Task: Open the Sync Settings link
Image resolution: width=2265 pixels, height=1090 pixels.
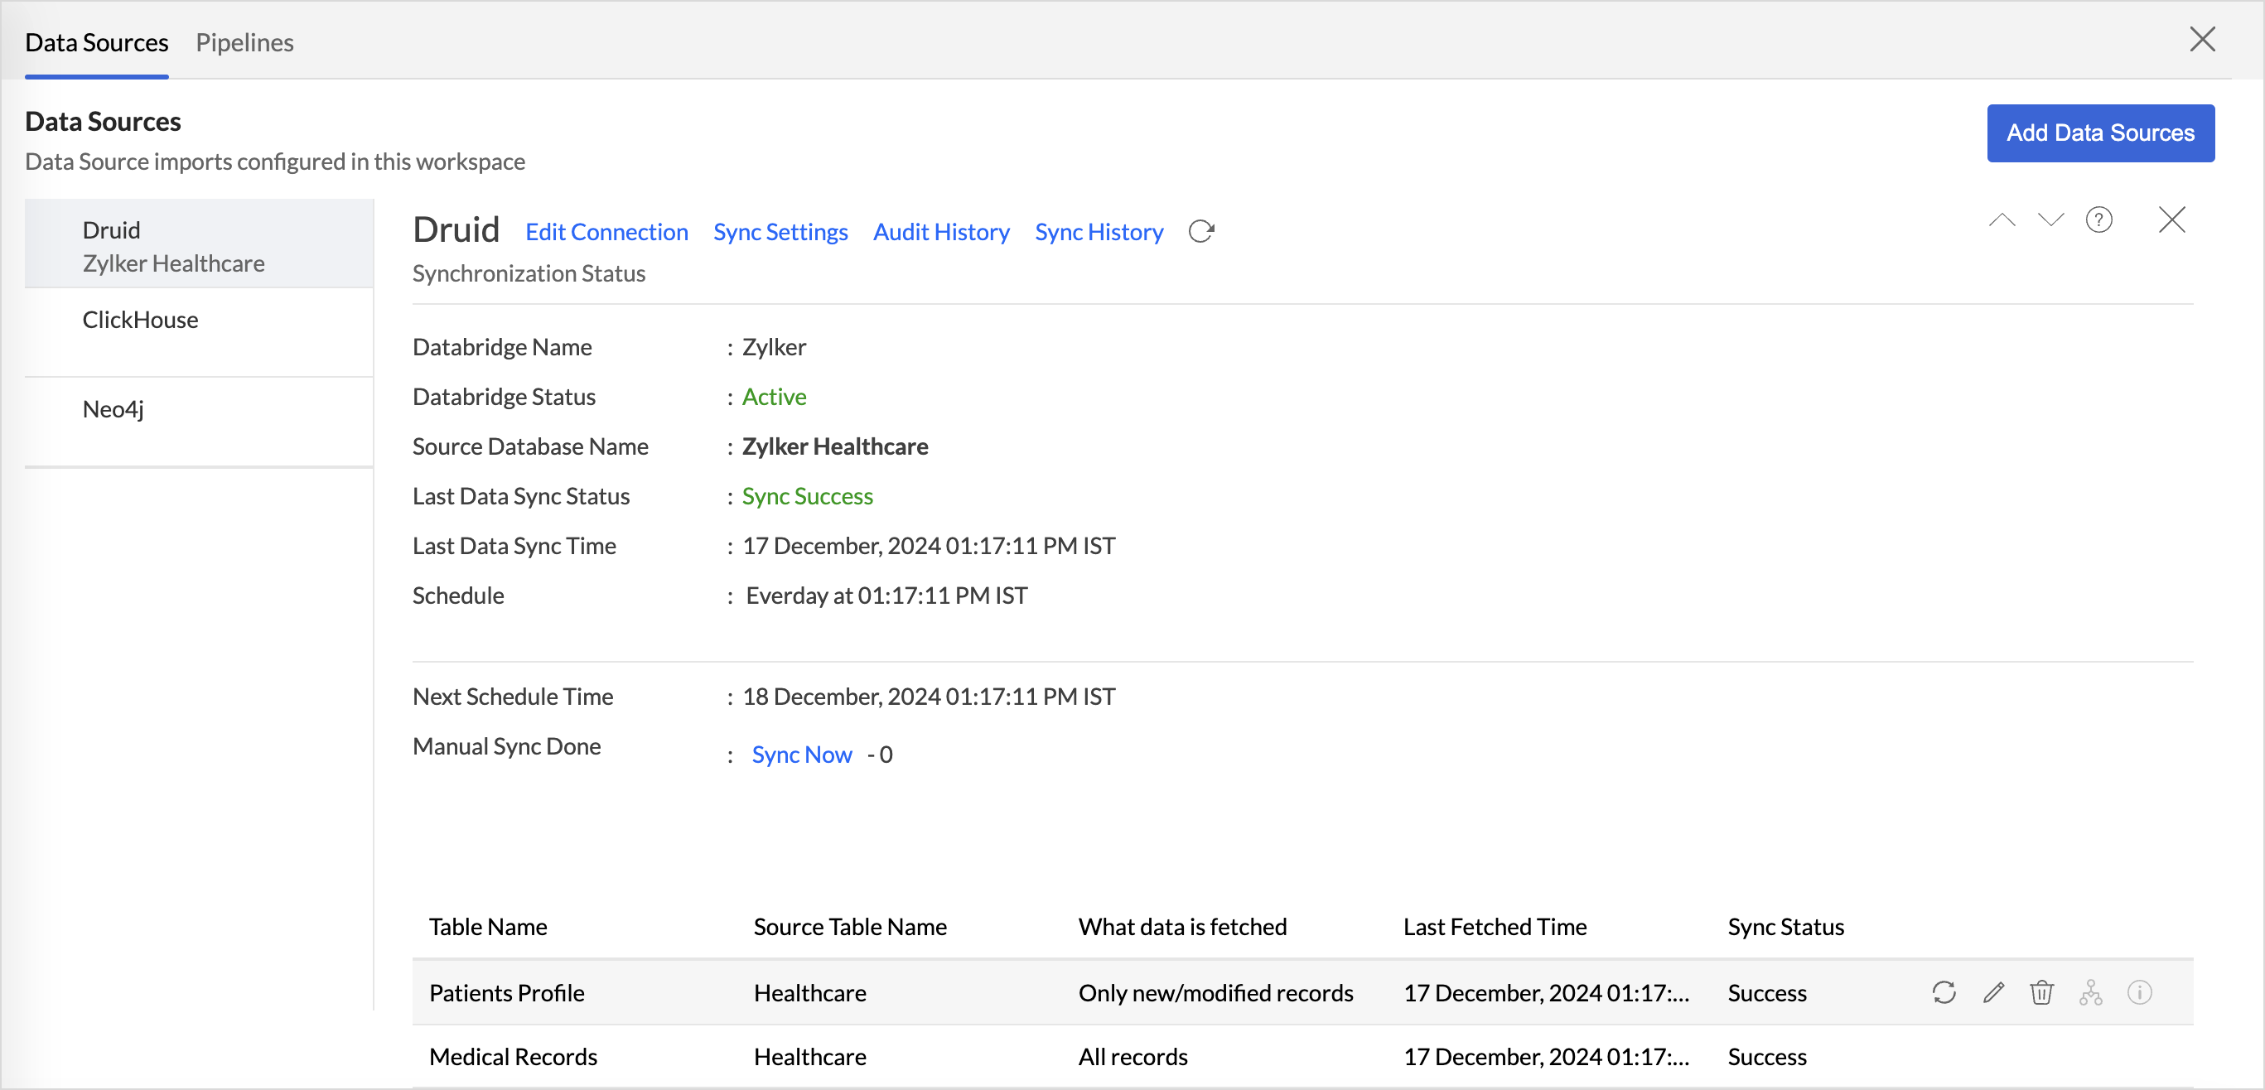Action: tap(780, 232)
